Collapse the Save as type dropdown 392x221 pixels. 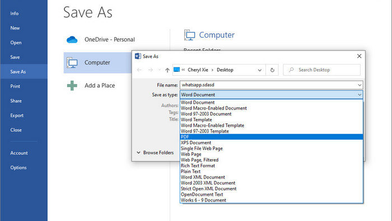coord(360,95)
